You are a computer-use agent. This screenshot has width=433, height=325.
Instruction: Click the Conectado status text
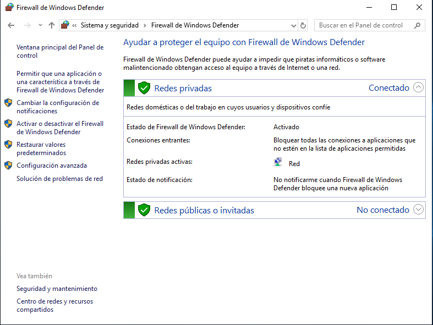click(389, 88)
